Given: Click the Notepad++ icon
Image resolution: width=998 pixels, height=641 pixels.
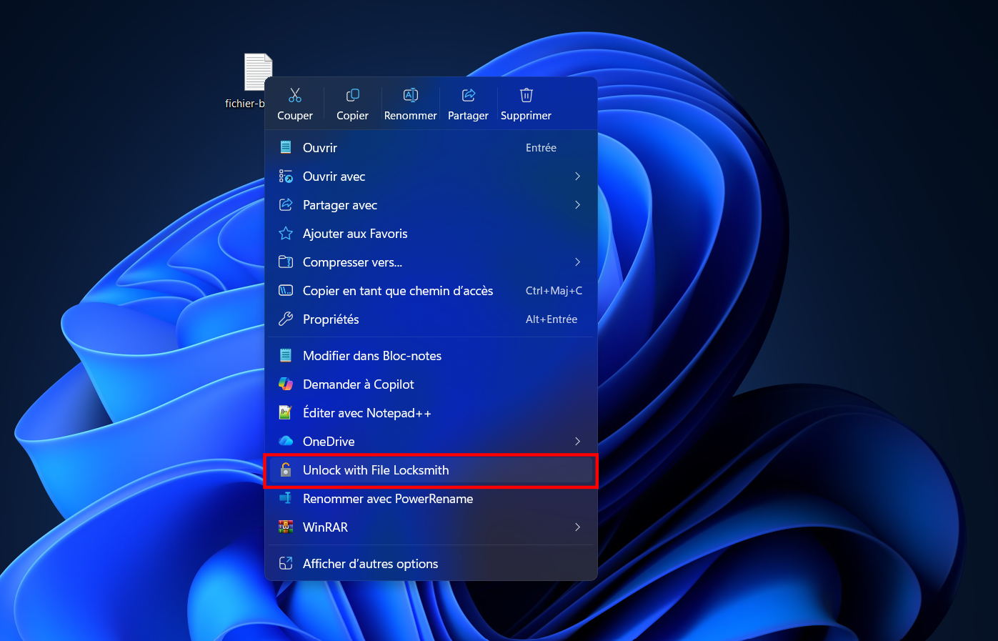Looking at the screenshot, I should click(286, 413).
